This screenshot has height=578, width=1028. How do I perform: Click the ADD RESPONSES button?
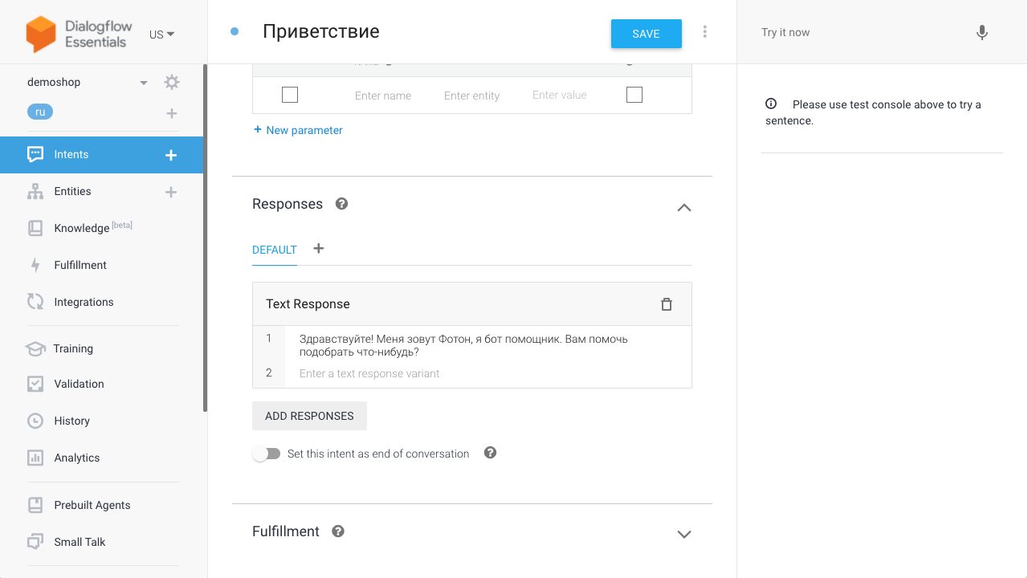pyautogui.click(x=309, y=416)
